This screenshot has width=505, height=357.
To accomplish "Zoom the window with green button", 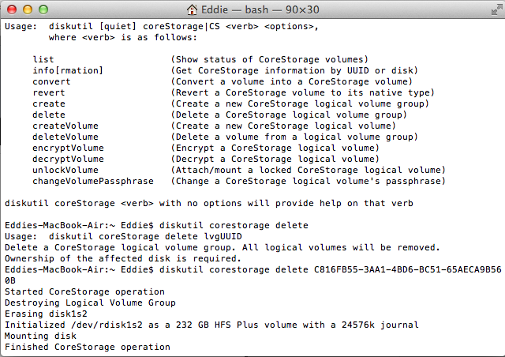I will (x=43, y=9).
